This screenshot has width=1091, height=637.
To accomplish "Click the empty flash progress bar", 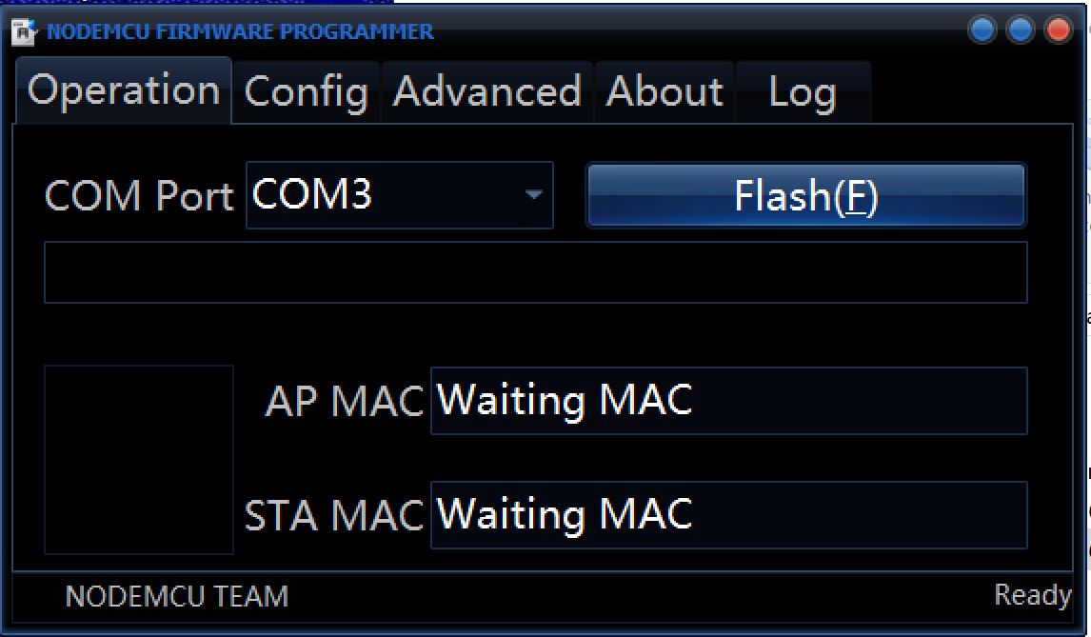I will [x=536, y=272].
